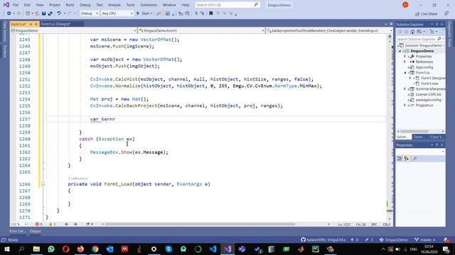Click the bookmark toggle icon in toolbar
455x255 pixels.
coord(211,13)
